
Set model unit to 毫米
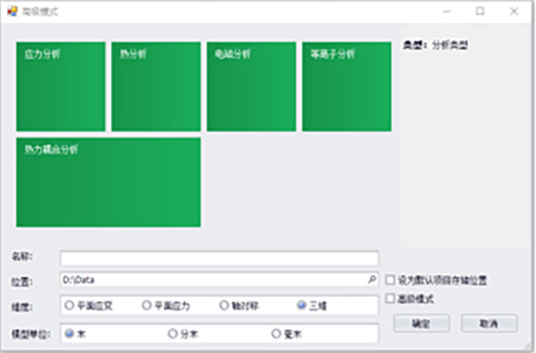276,334
